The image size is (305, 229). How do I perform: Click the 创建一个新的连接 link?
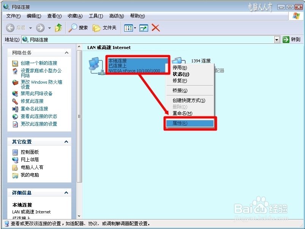coord(39,63)
